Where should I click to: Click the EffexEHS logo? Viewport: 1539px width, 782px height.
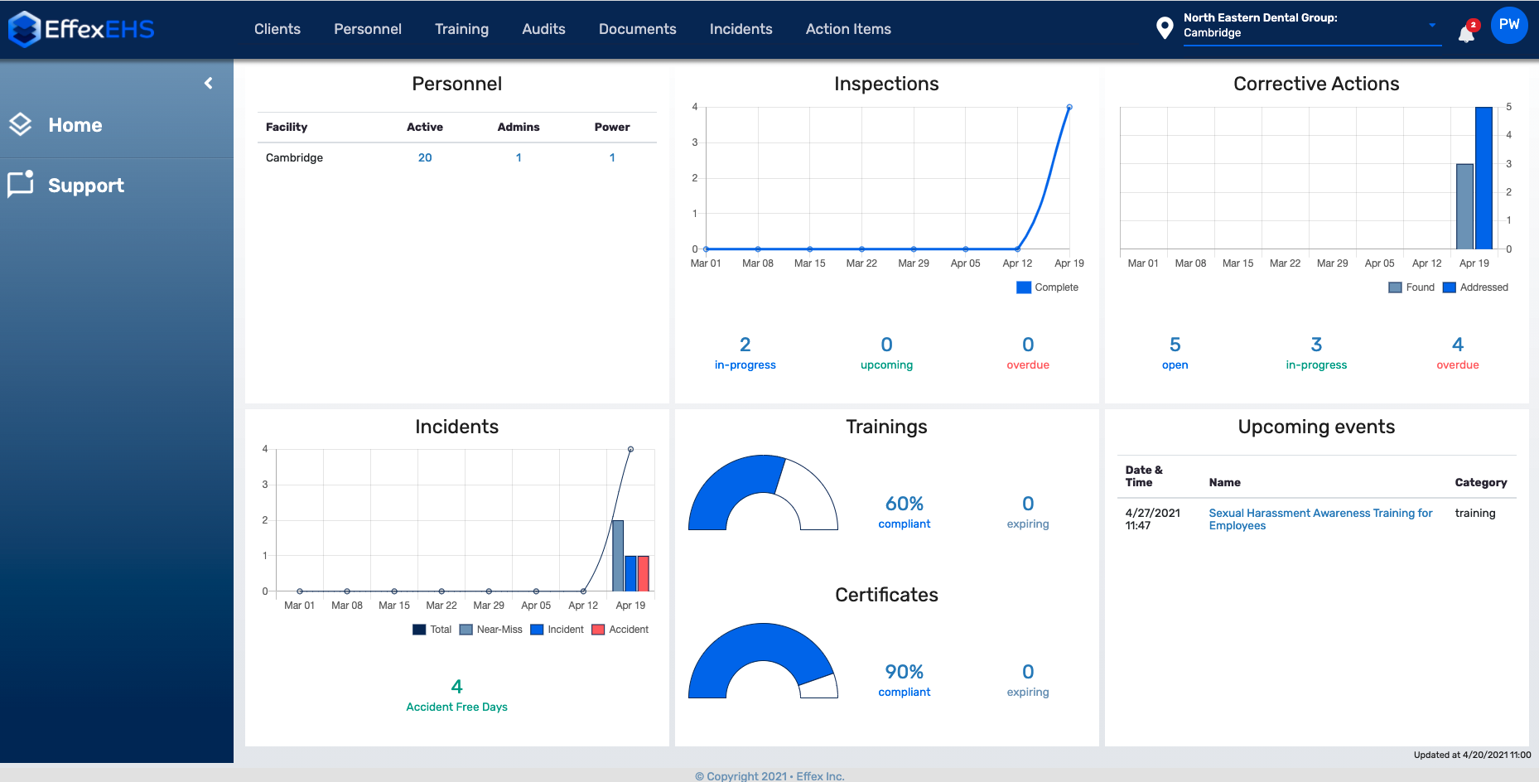point(80,28)
